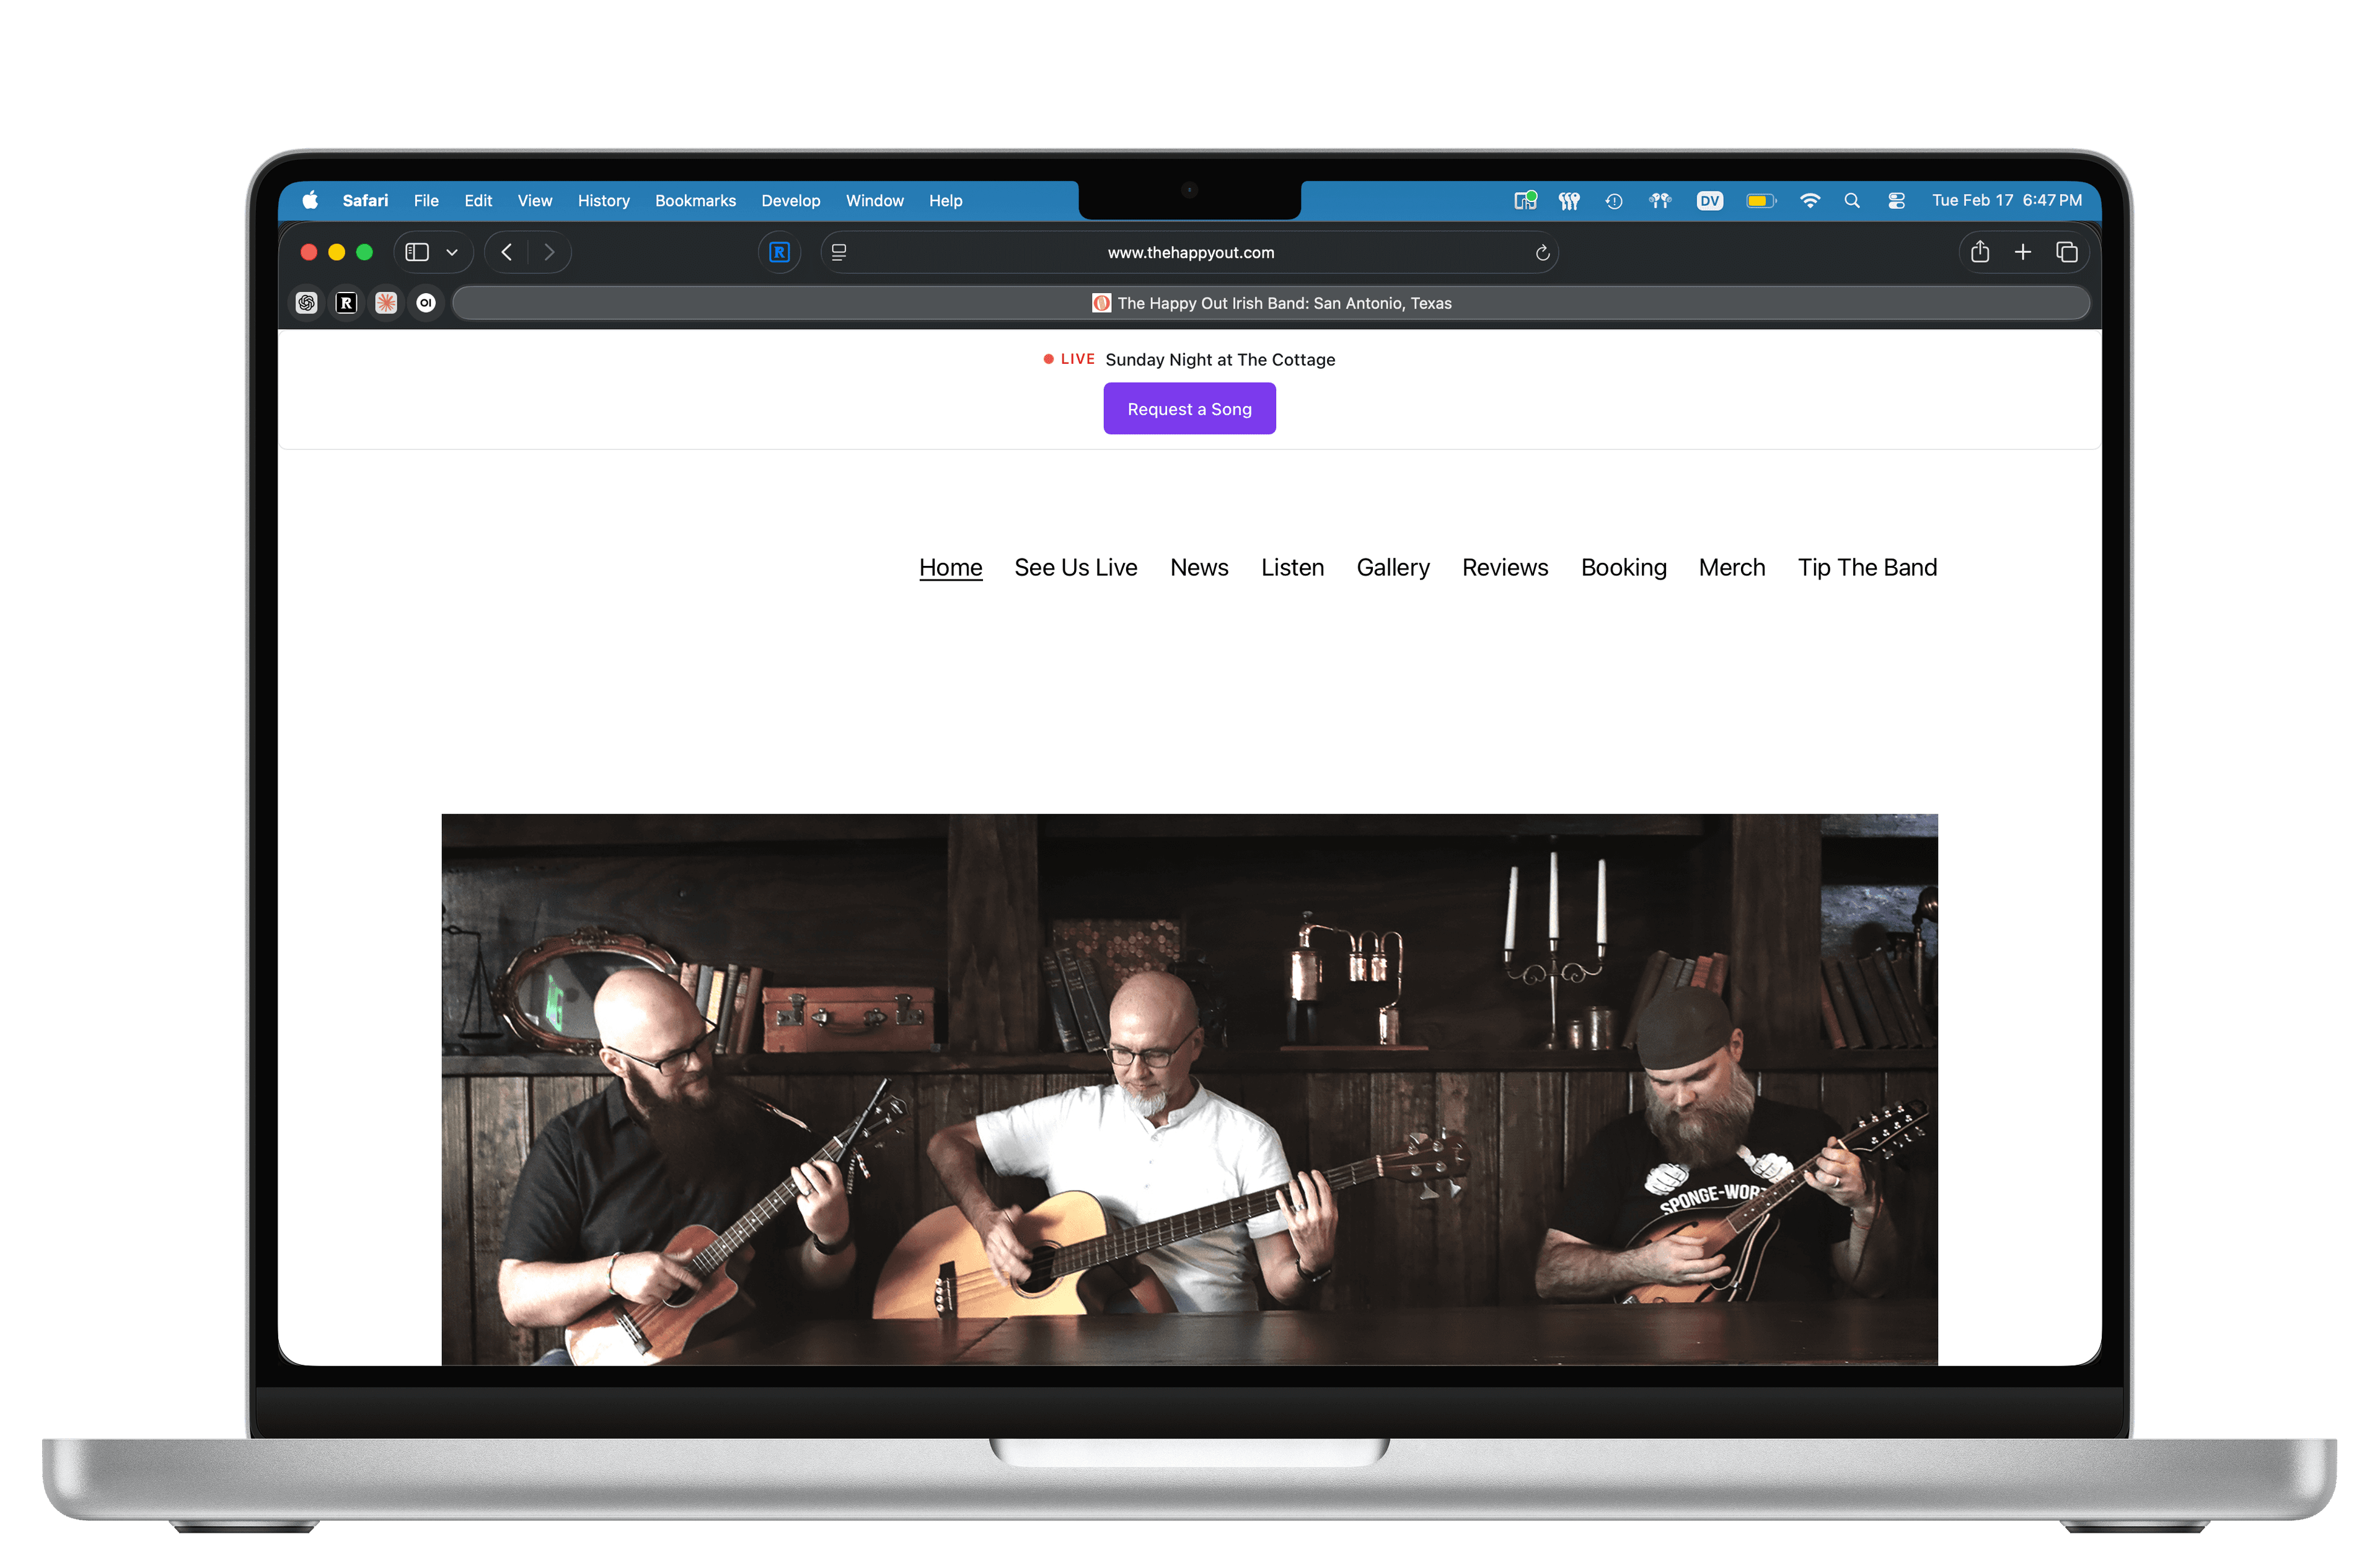Click the Claude sunburst bookmark icon
The image size is (2380, 1547).
(386, 303)
